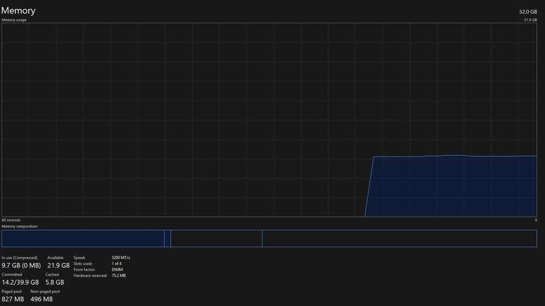
Task: Click the Committed label
Action: coord(11,274)
